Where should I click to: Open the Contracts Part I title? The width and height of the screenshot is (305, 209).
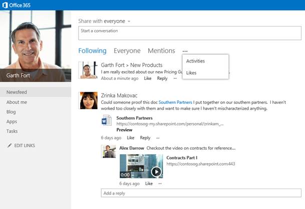(x=182, y=158)
